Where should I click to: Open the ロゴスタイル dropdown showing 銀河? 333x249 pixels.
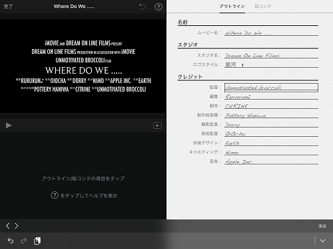point(271,64)
